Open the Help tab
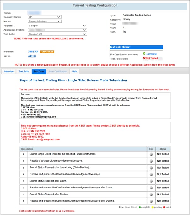190x215 pixels. (74, 71)
